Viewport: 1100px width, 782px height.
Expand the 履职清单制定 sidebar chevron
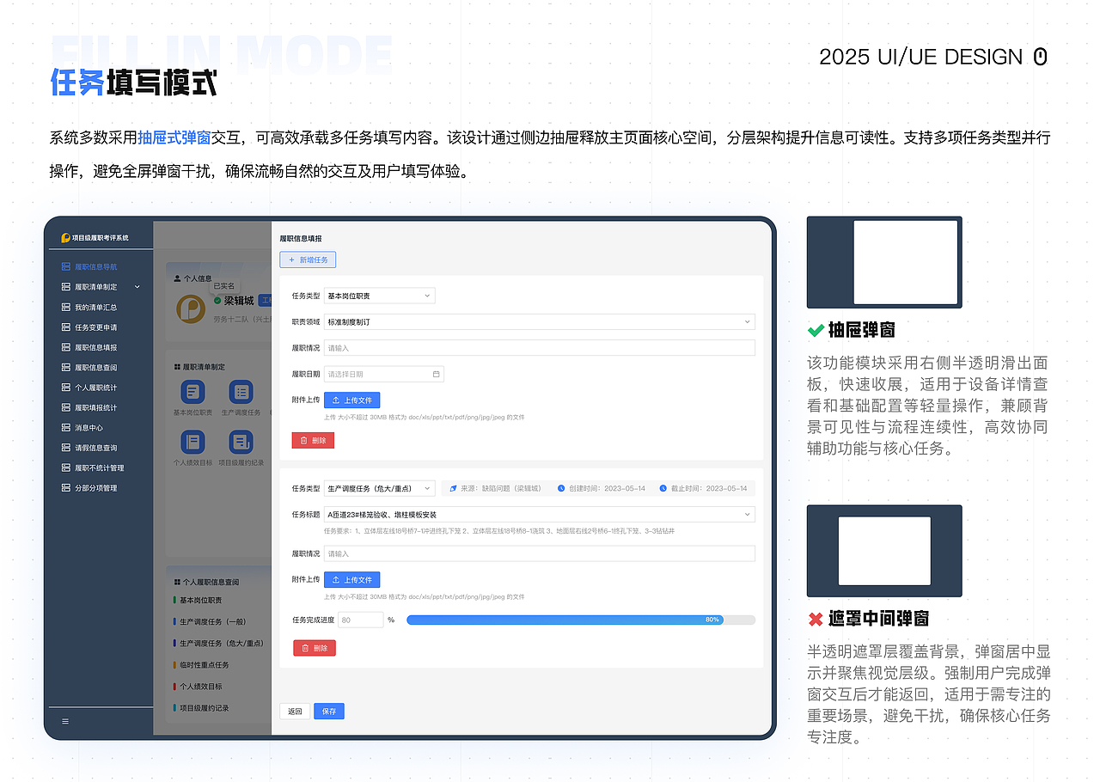137,287
